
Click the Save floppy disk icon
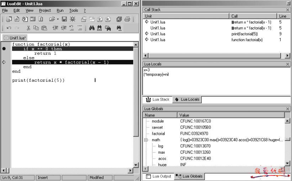[64, 19]
